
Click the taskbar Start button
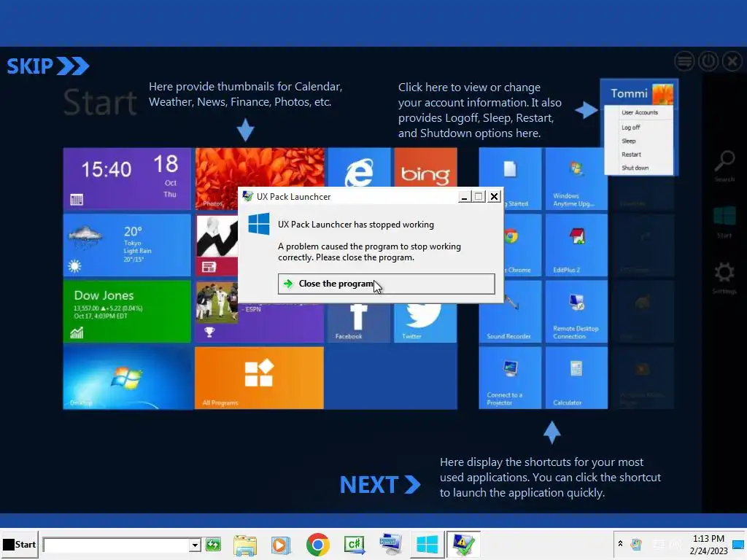(20, 545)
